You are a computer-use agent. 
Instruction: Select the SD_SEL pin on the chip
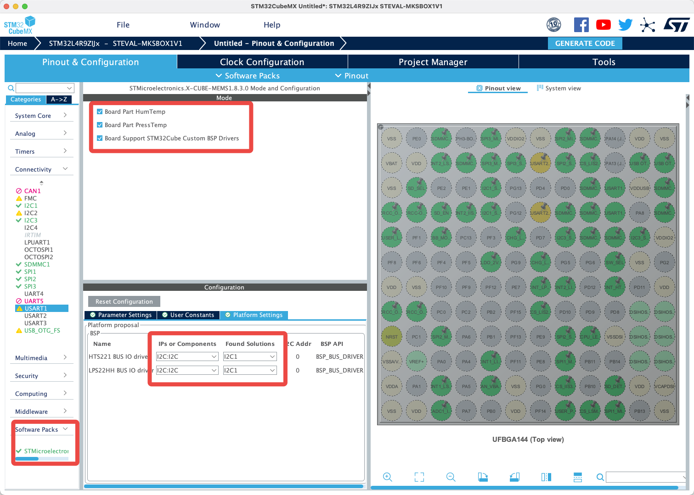(x=417, y=188)
